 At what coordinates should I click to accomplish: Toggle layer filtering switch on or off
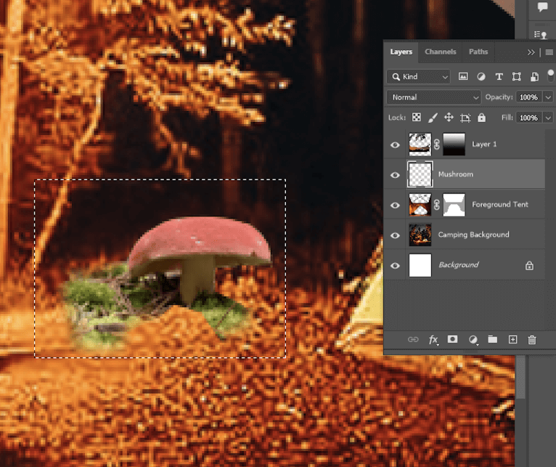point(550,76)
